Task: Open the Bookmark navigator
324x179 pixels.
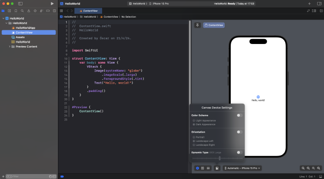Action: (16, 11)
